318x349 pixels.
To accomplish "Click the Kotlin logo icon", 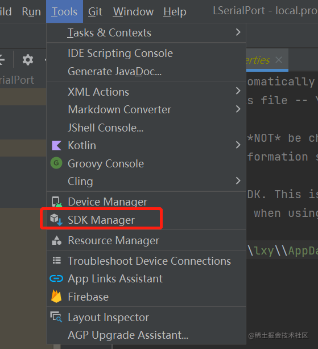I will coord(56,146).
